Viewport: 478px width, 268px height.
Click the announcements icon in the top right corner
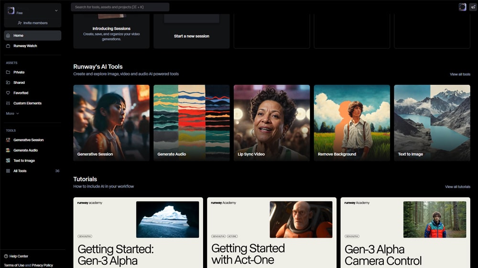click(x=473, y=7)
